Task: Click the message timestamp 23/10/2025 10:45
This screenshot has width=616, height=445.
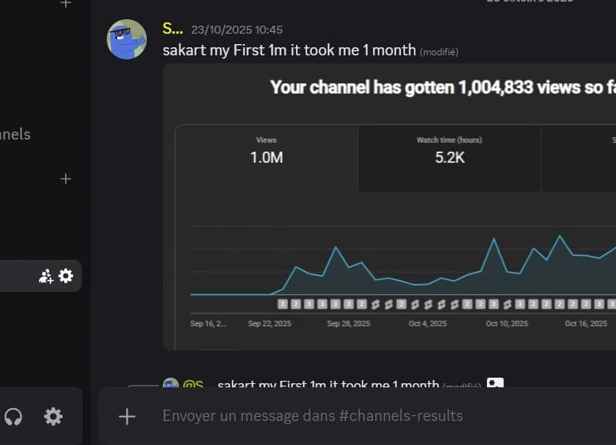Action: pyautogui.click(x=237, y=30)
